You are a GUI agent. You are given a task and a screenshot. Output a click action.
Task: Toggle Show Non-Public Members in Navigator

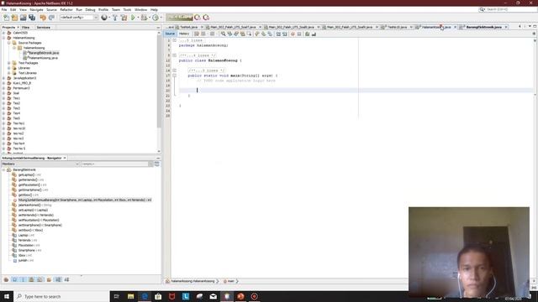32,279
